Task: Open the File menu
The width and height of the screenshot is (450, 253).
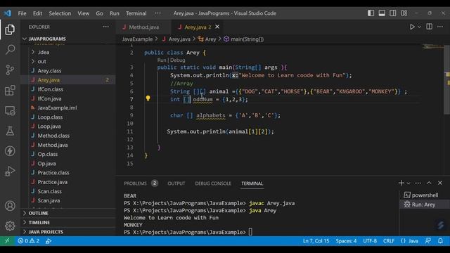Action: (x=22, y=13)
